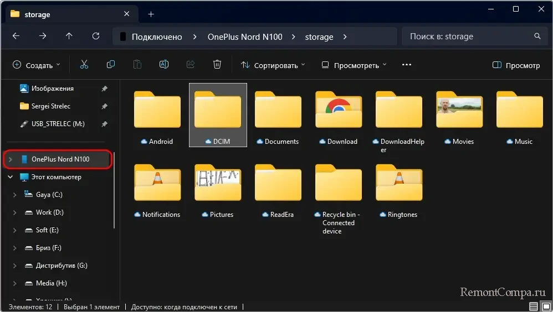Click the Rename icon in toolbar

[164, 65]
